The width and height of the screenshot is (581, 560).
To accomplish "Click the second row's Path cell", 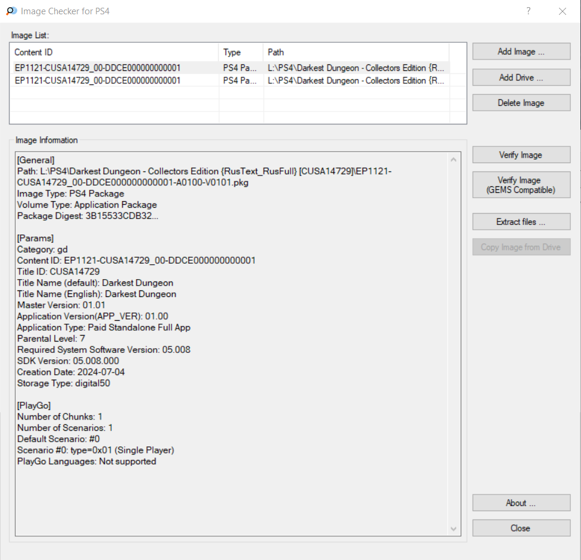I will (356, 80).
